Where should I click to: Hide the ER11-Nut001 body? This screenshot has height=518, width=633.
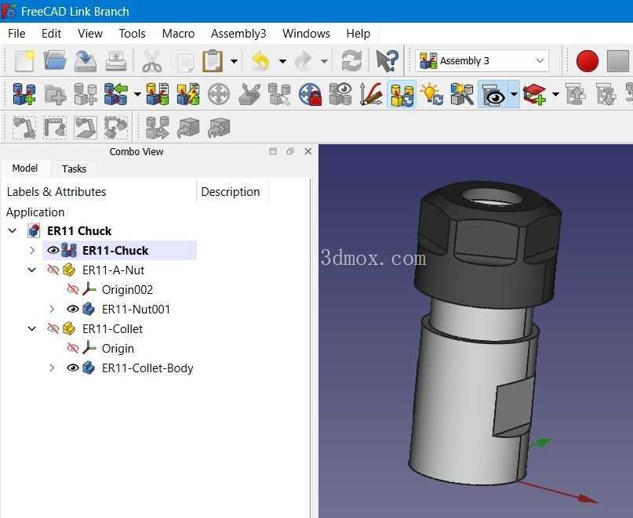tap(72, 309)
